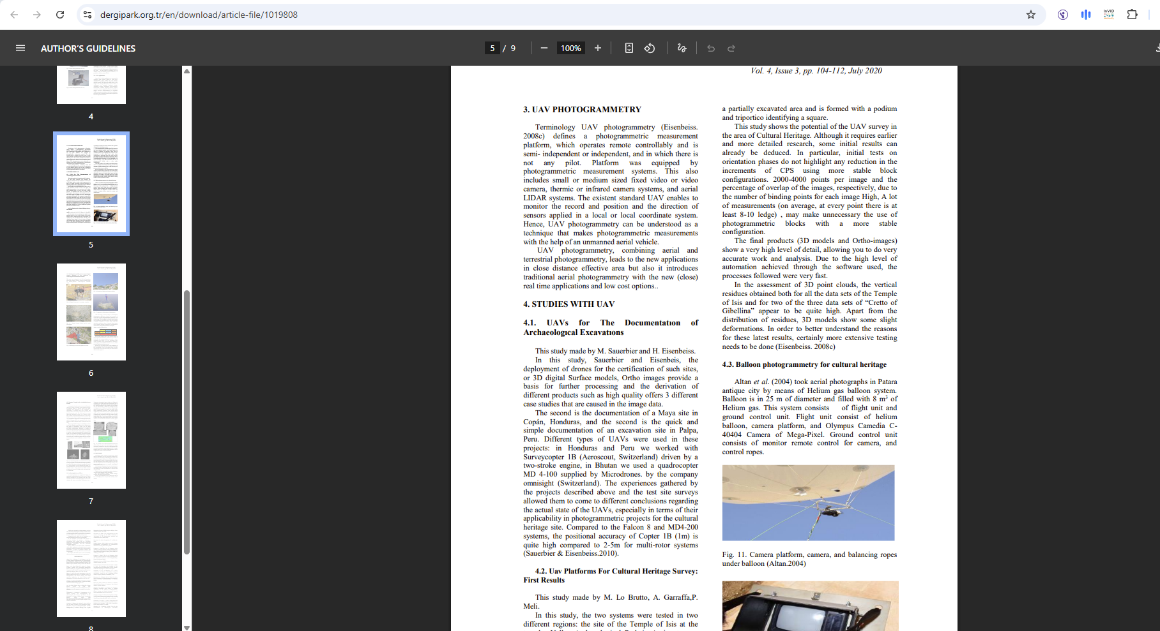Click the zoom in plus button
The height and width of the screenshot is (631, 1160).
(x=597, y=48)
